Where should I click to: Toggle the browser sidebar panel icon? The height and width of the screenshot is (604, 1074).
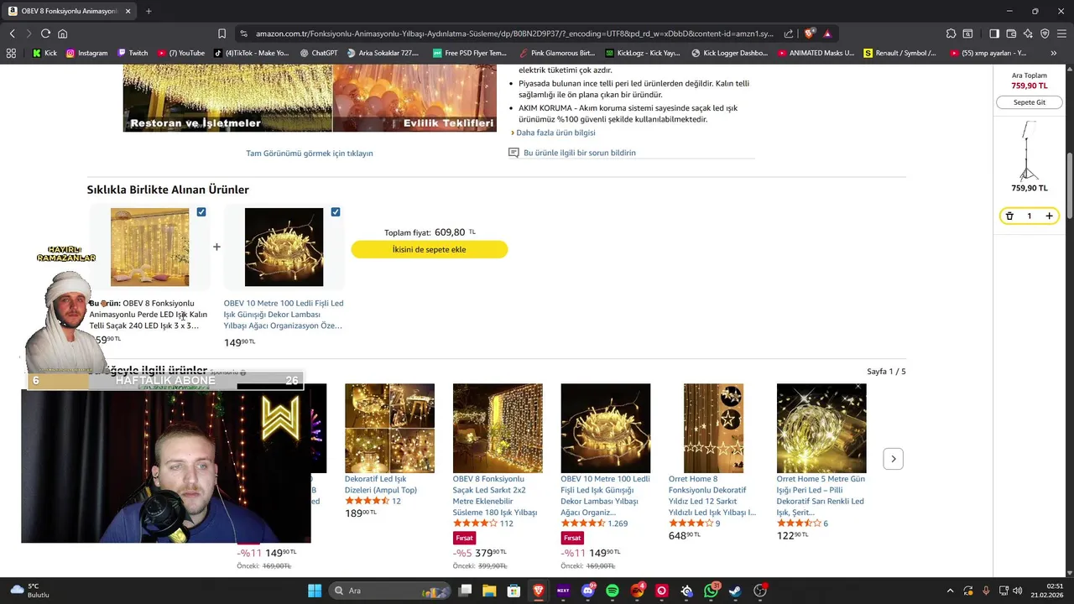tap(994, 34)
